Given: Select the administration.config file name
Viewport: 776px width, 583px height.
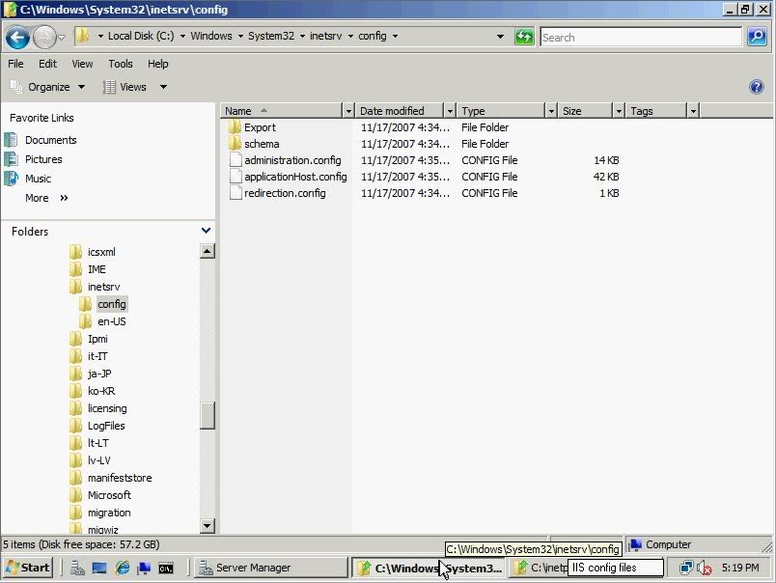Looking at the screenshot, I should click(292, 160).
